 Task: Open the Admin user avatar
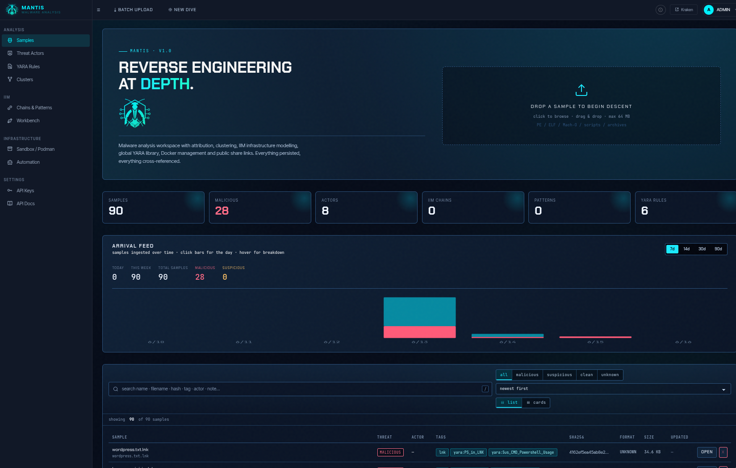[x=709, y=10]
